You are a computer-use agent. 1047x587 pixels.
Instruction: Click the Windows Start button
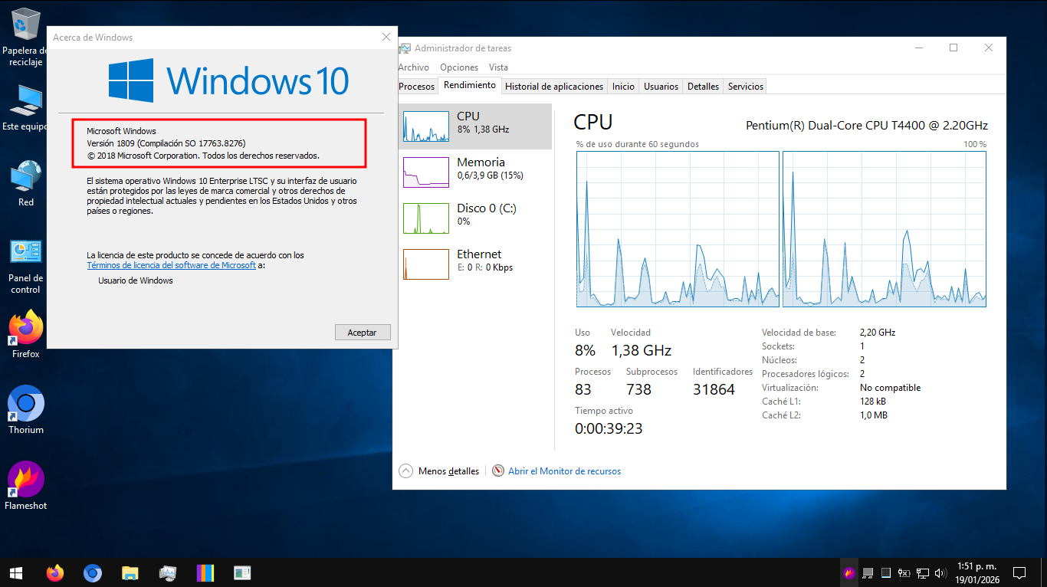(15, 572)
